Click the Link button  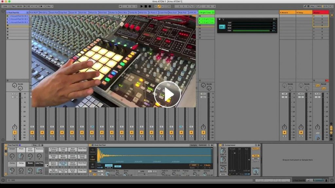coord(5,7)
